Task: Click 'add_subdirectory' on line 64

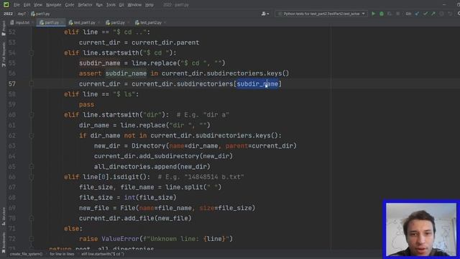Action: 169,156
